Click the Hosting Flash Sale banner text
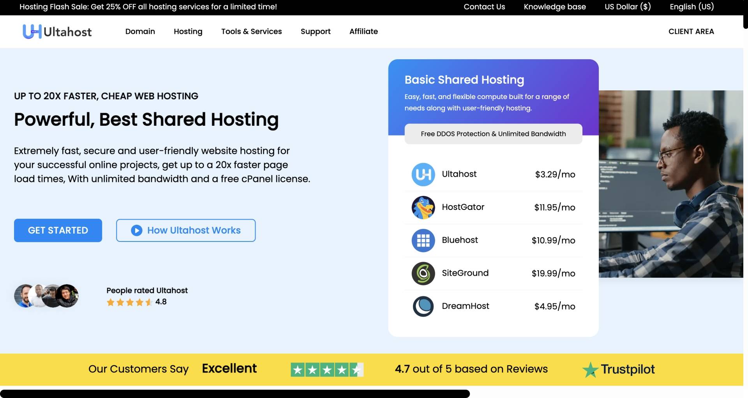 click(x=148, y=7)
